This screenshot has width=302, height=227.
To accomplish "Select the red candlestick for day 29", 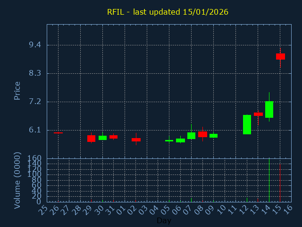I will click(91, 139).
